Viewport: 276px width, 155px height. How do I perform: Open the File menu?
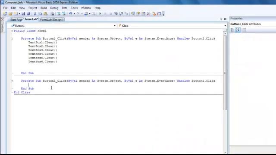[x=6, y=8]
